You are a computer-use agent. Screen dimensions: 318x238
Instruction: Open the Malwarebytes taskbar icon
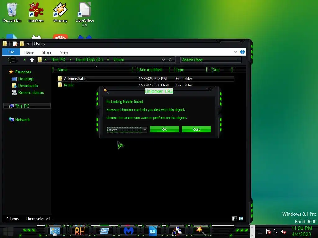[x=128, y=231]
